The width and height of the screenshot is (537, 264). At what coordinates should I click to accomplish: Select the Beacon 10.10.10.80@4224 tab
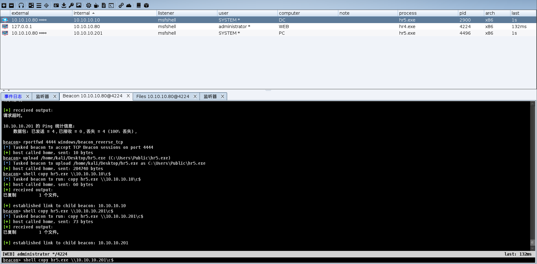tap(92, 96)
